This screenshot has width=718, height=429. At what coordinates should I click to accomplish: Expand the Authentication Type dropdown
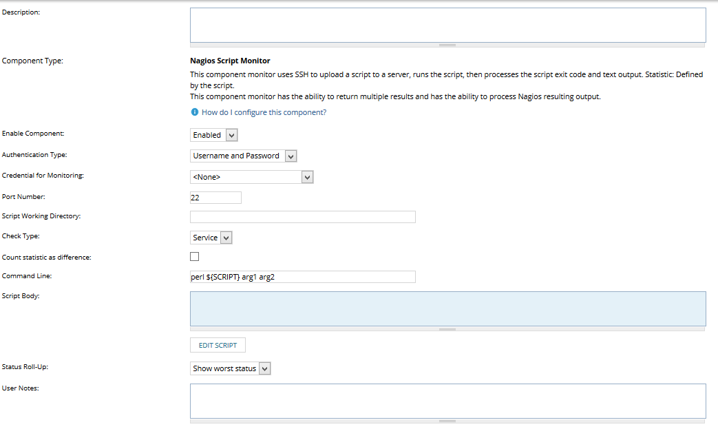pyautogui.click(x=243, y=156)
